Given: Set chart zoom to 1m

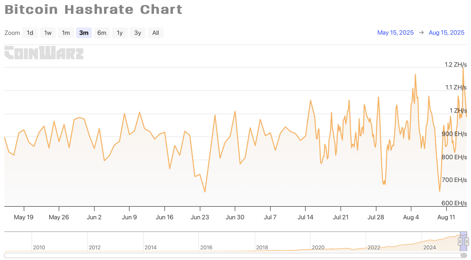Looking at the screenshot, I should click(x=66, y=33).
